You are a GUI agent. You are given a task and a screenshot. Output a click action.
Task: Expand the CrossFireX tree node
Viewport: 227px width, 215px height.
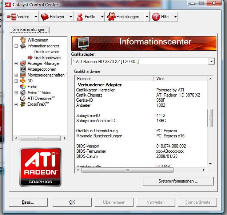click(16, 104)
